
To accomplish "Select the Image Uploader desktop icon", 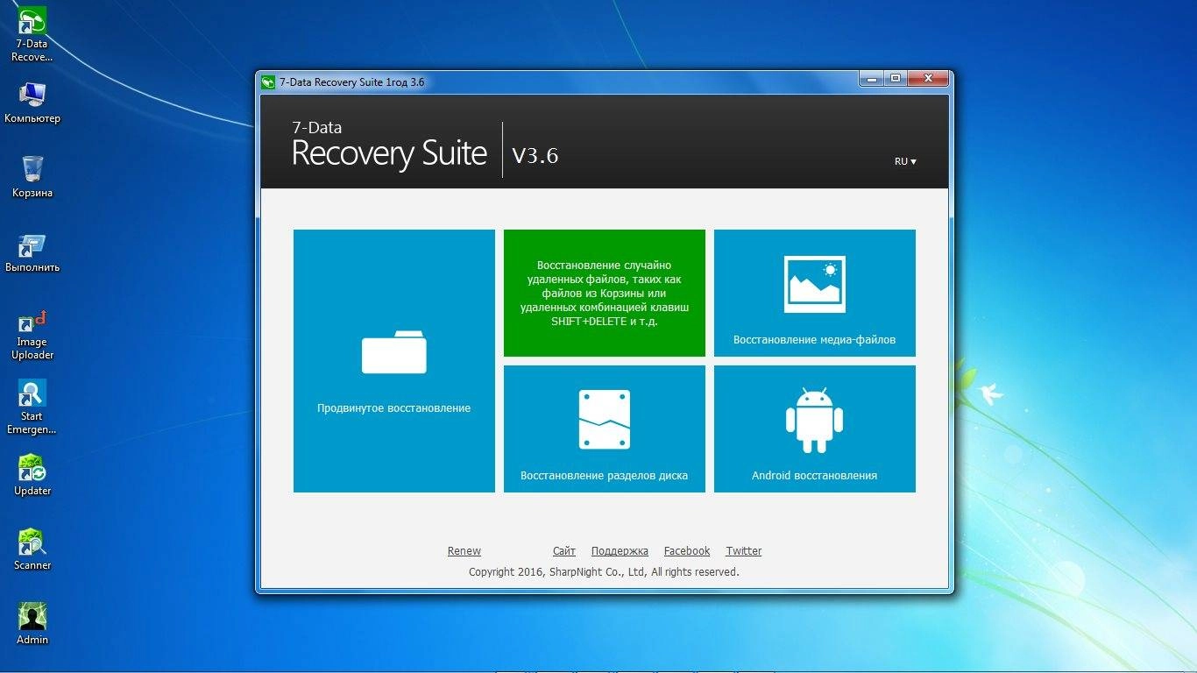I will pyautogui.click(x=32, y=335).
